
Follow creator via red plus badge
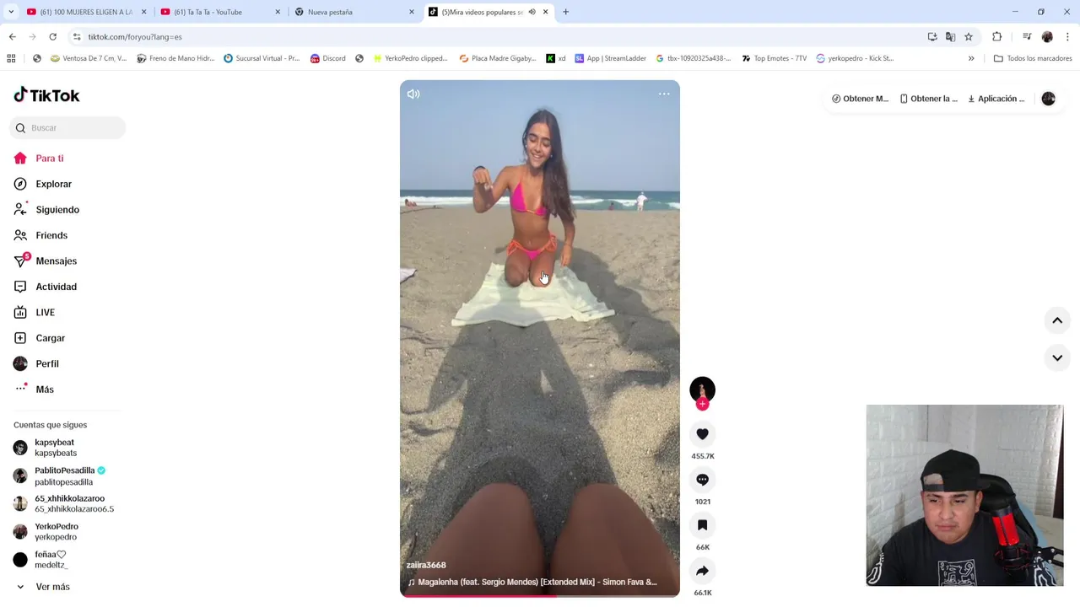702,404
